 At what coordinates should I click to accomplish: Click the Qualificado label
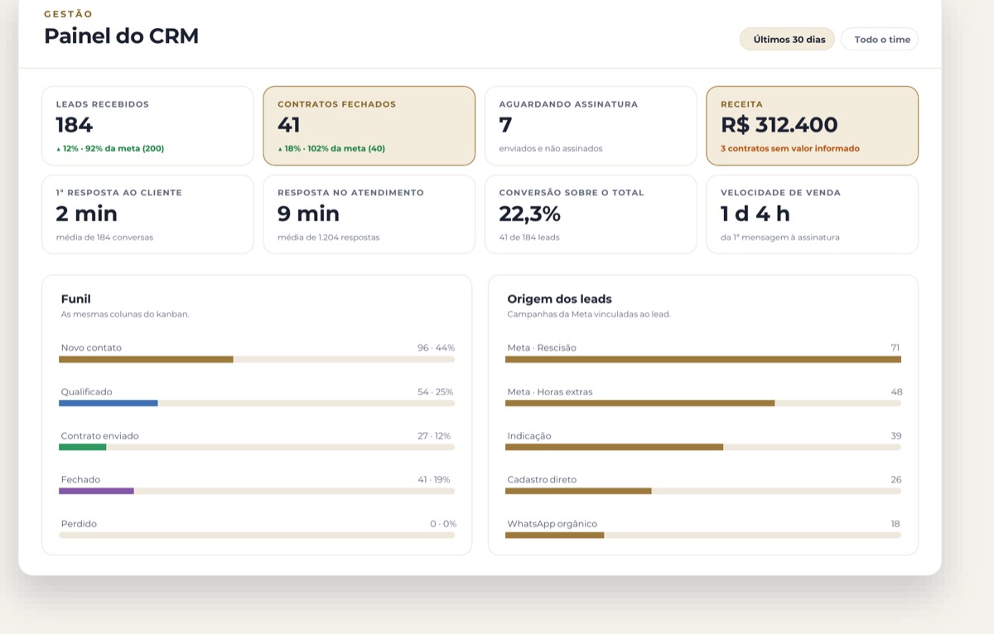(x=86, y=391)
